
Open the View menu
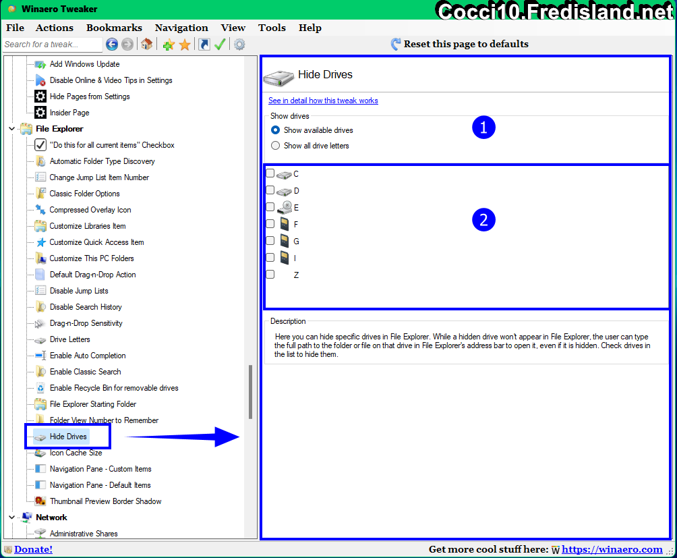coord(233,28)
